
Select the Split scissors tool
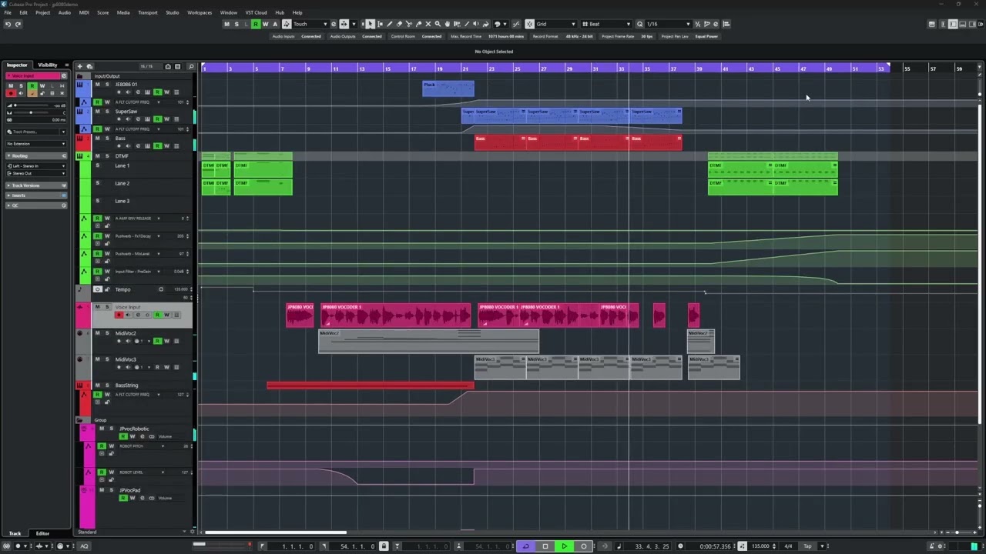point(409,24)
